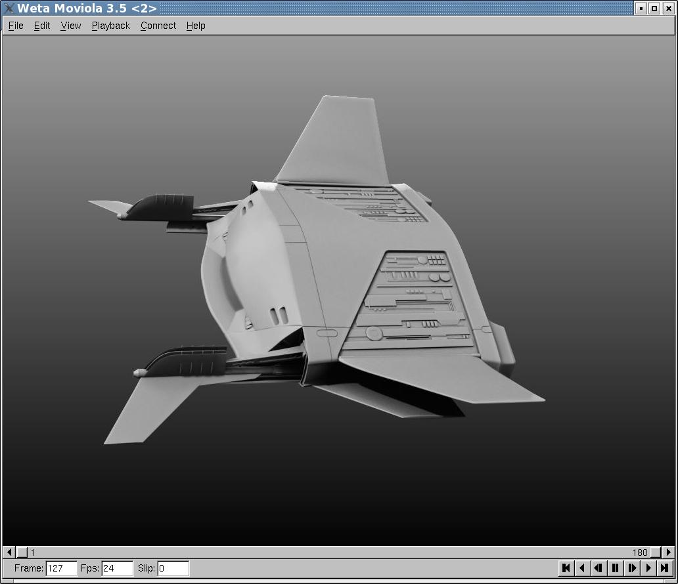This screenshot has height=584, width=678.
Task: Click the timeline end range handle near 180
Action: (656, 553)
